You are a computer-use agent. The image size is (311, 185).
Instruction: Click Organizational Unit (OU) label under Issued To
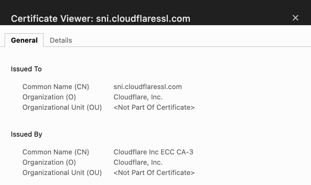(62, 107)
